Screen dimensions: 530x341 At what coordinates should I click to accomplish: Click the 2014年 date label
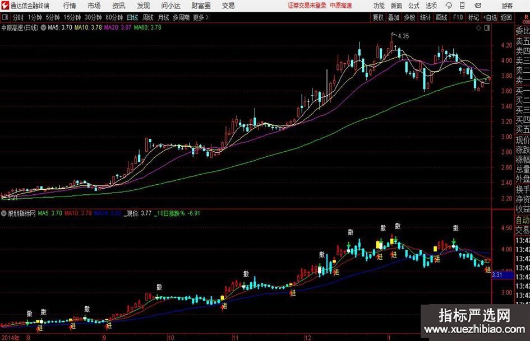pyautogui.click(x=11, y=338)
